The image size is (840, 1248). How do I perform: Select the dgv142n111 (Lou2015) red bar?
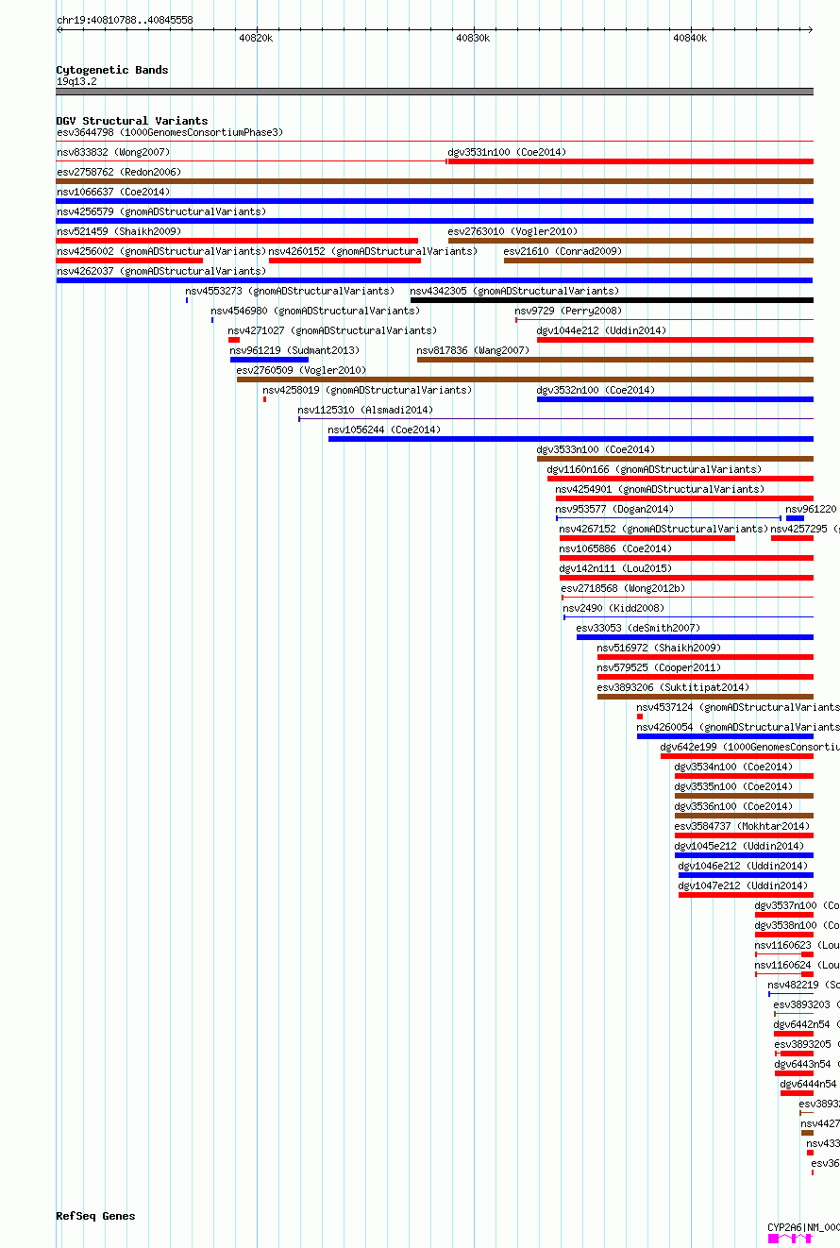pyautogui.click(x=686, y=578)
